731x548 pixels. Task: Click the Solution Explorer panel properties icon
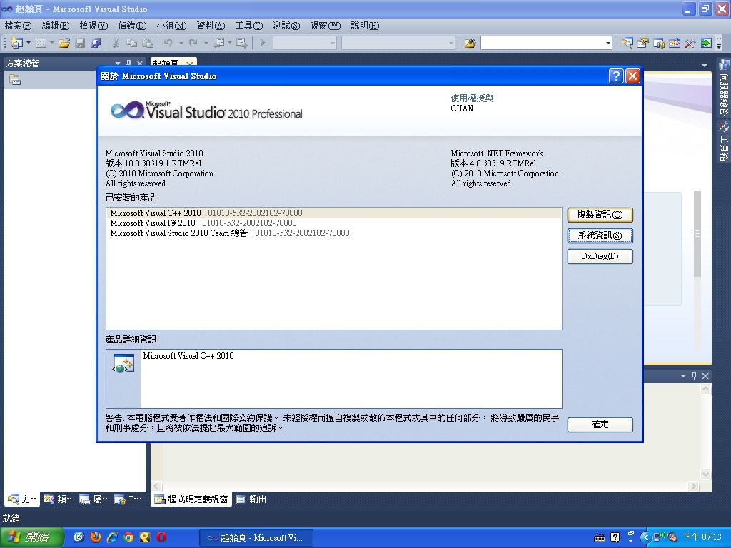(15, 80)
